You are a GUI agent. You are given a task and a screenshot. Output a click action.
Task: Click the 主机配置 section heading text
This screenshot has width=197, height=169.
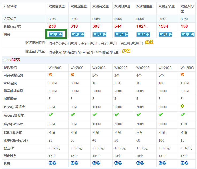pos(13,60)
